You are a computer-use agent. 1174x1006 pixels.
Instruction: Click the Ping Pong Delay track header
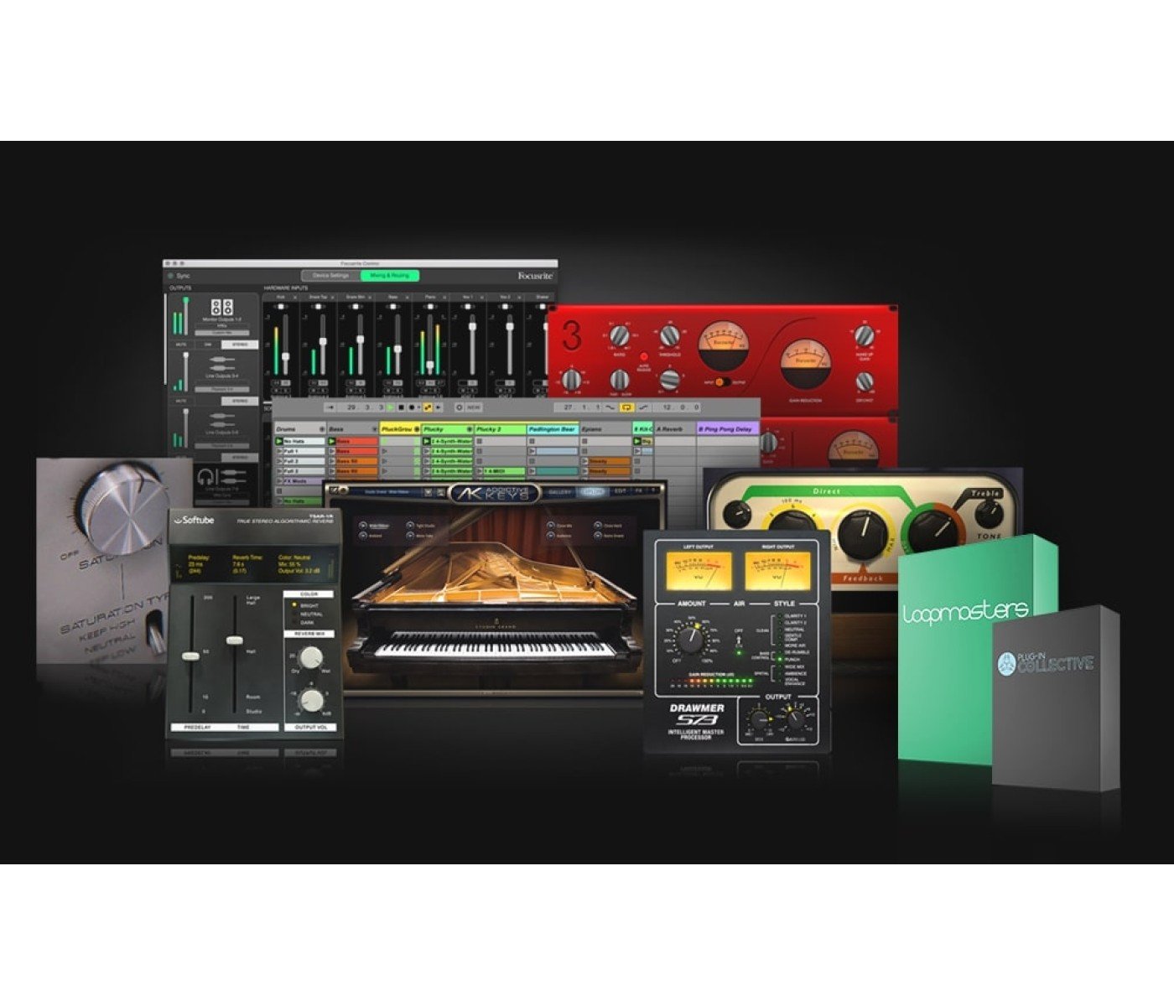pyautogui.click(x=726, y=428)
